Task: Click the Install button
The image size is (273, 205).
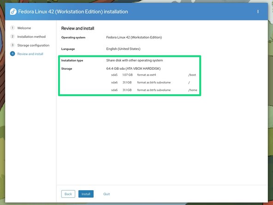Action: pos(86,194)
